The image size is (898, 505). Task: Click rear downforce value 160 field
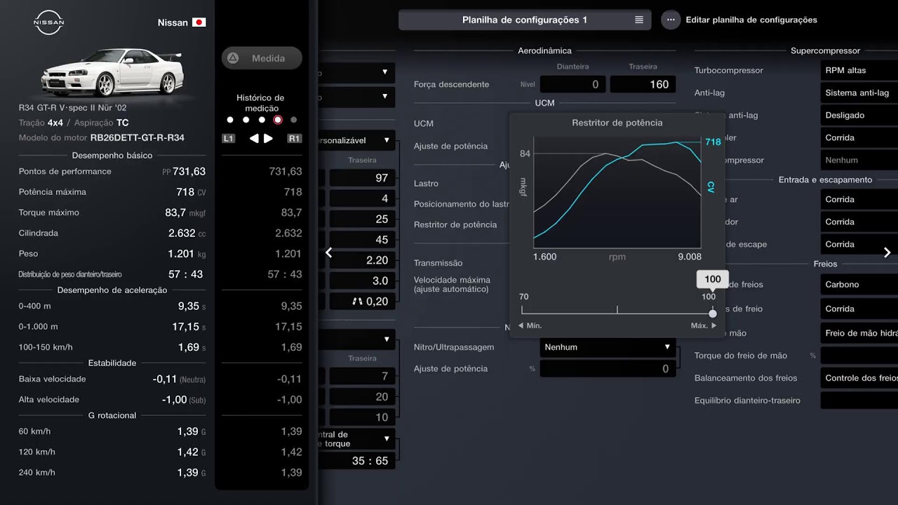643,84
